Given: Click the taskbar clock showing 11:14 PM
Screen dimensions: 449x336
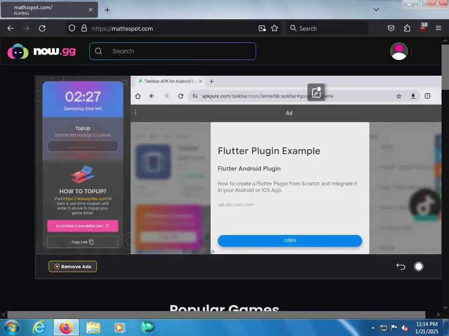Looking at the screenshot, I should 427,328.
